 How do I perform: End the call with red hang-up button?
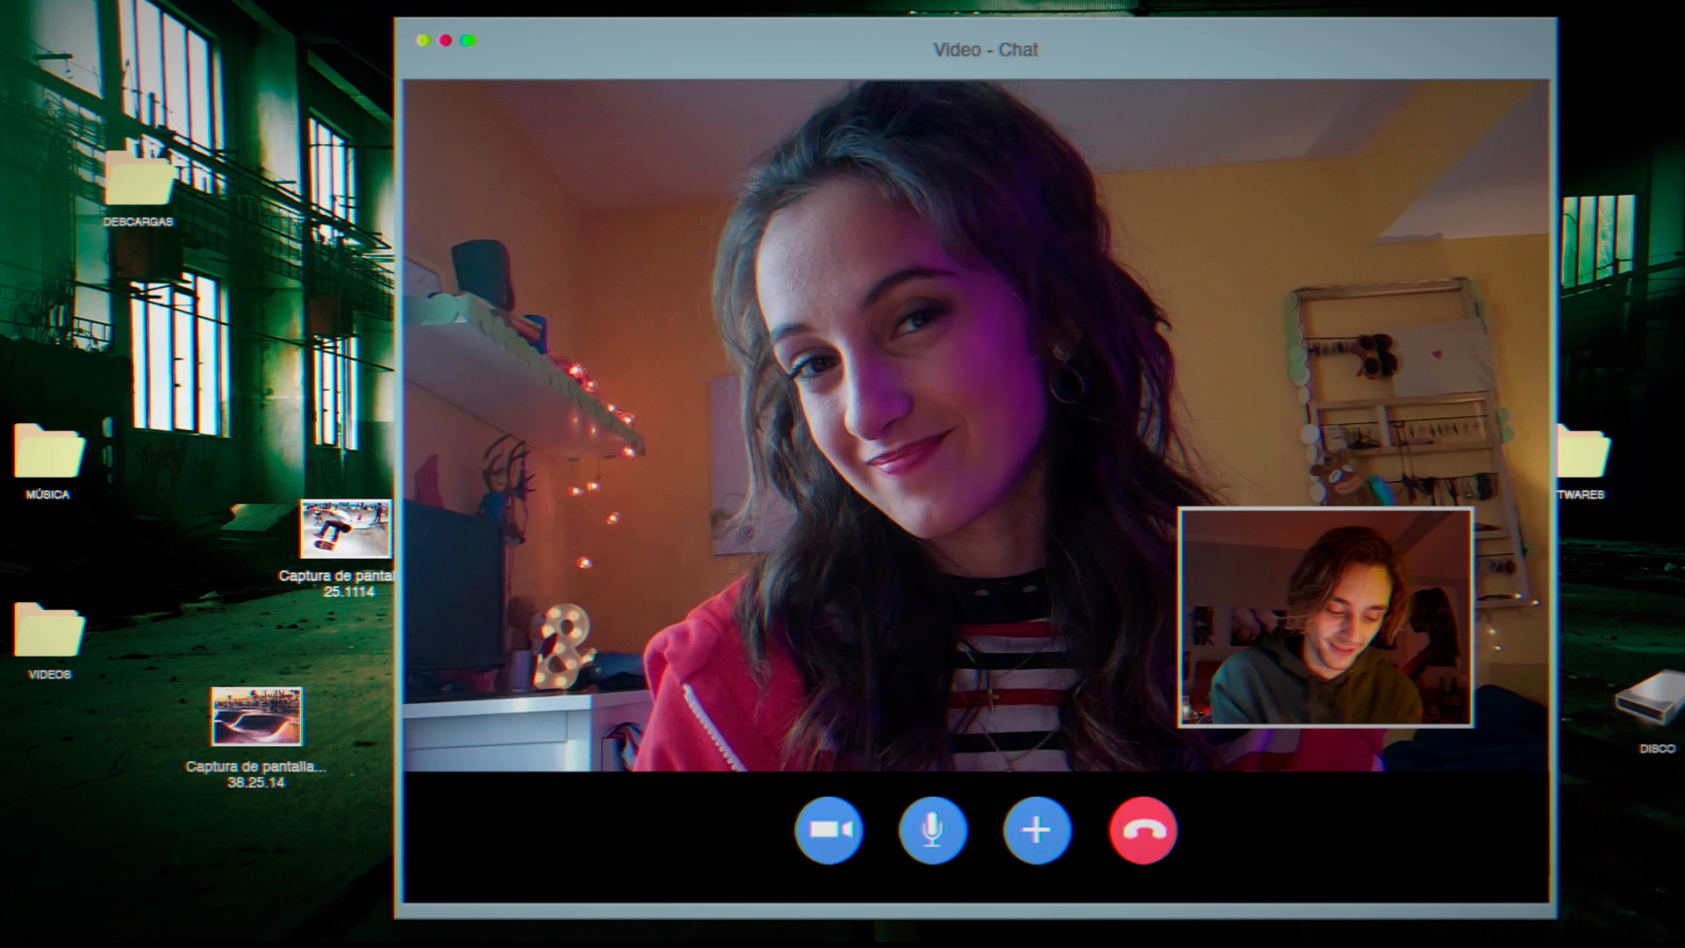[1142, 829]
